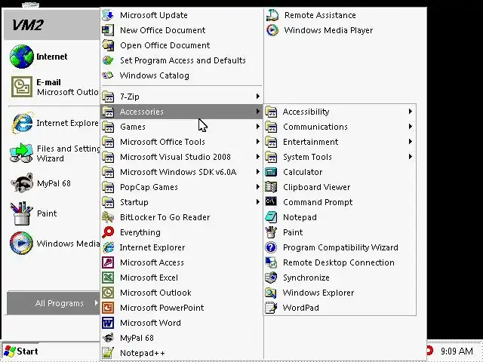Select WordPad from Accessories menu

300,308
